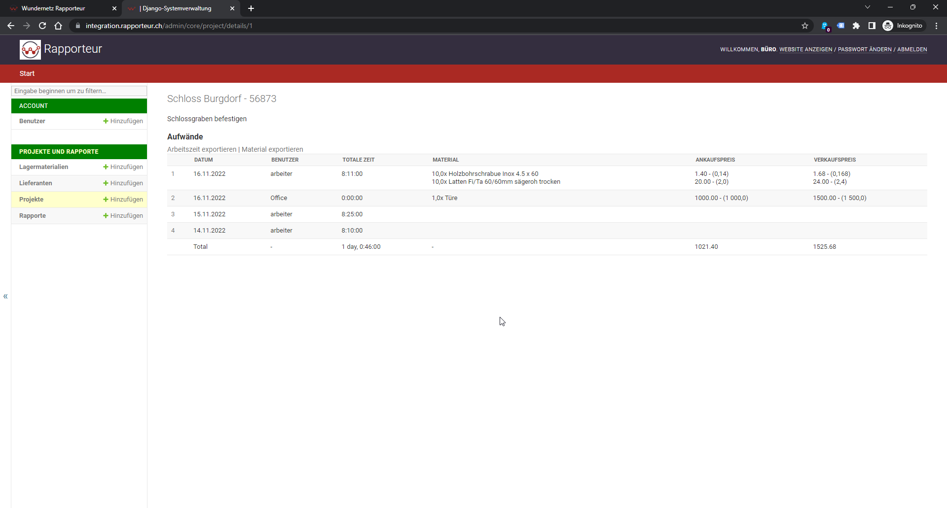Image resolution: width=947 pixels, height=508 pixels.
Task: Open Start in the breadcrumb bar
Action: [27, 73]
